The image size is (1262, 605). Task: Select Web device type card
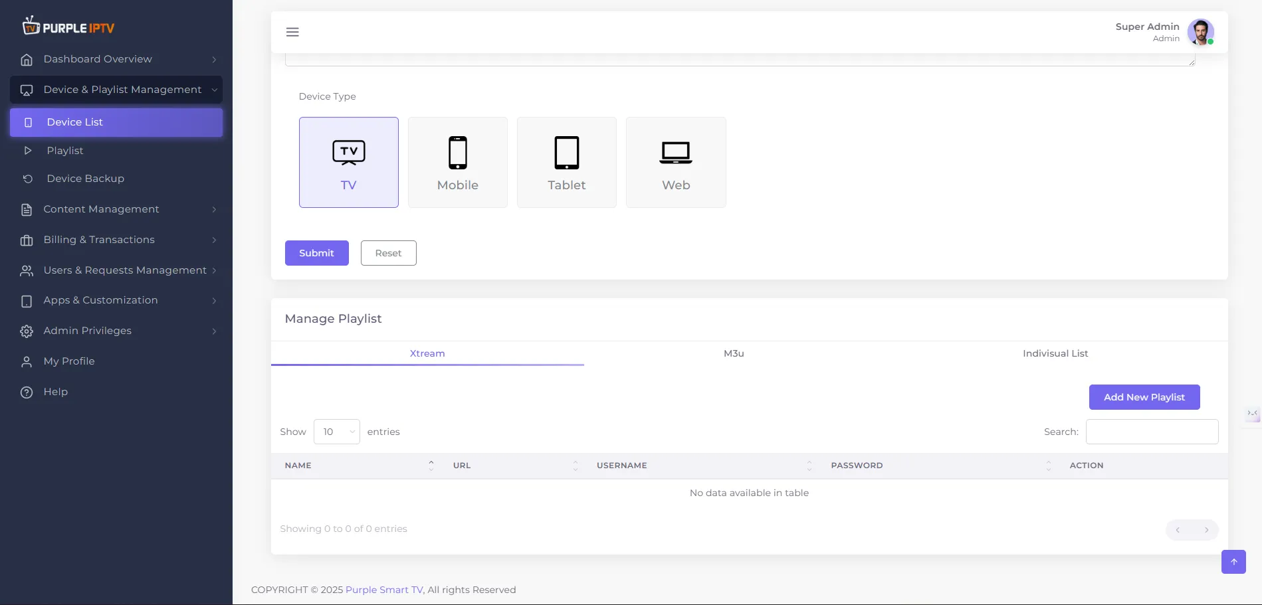point(676,162)
